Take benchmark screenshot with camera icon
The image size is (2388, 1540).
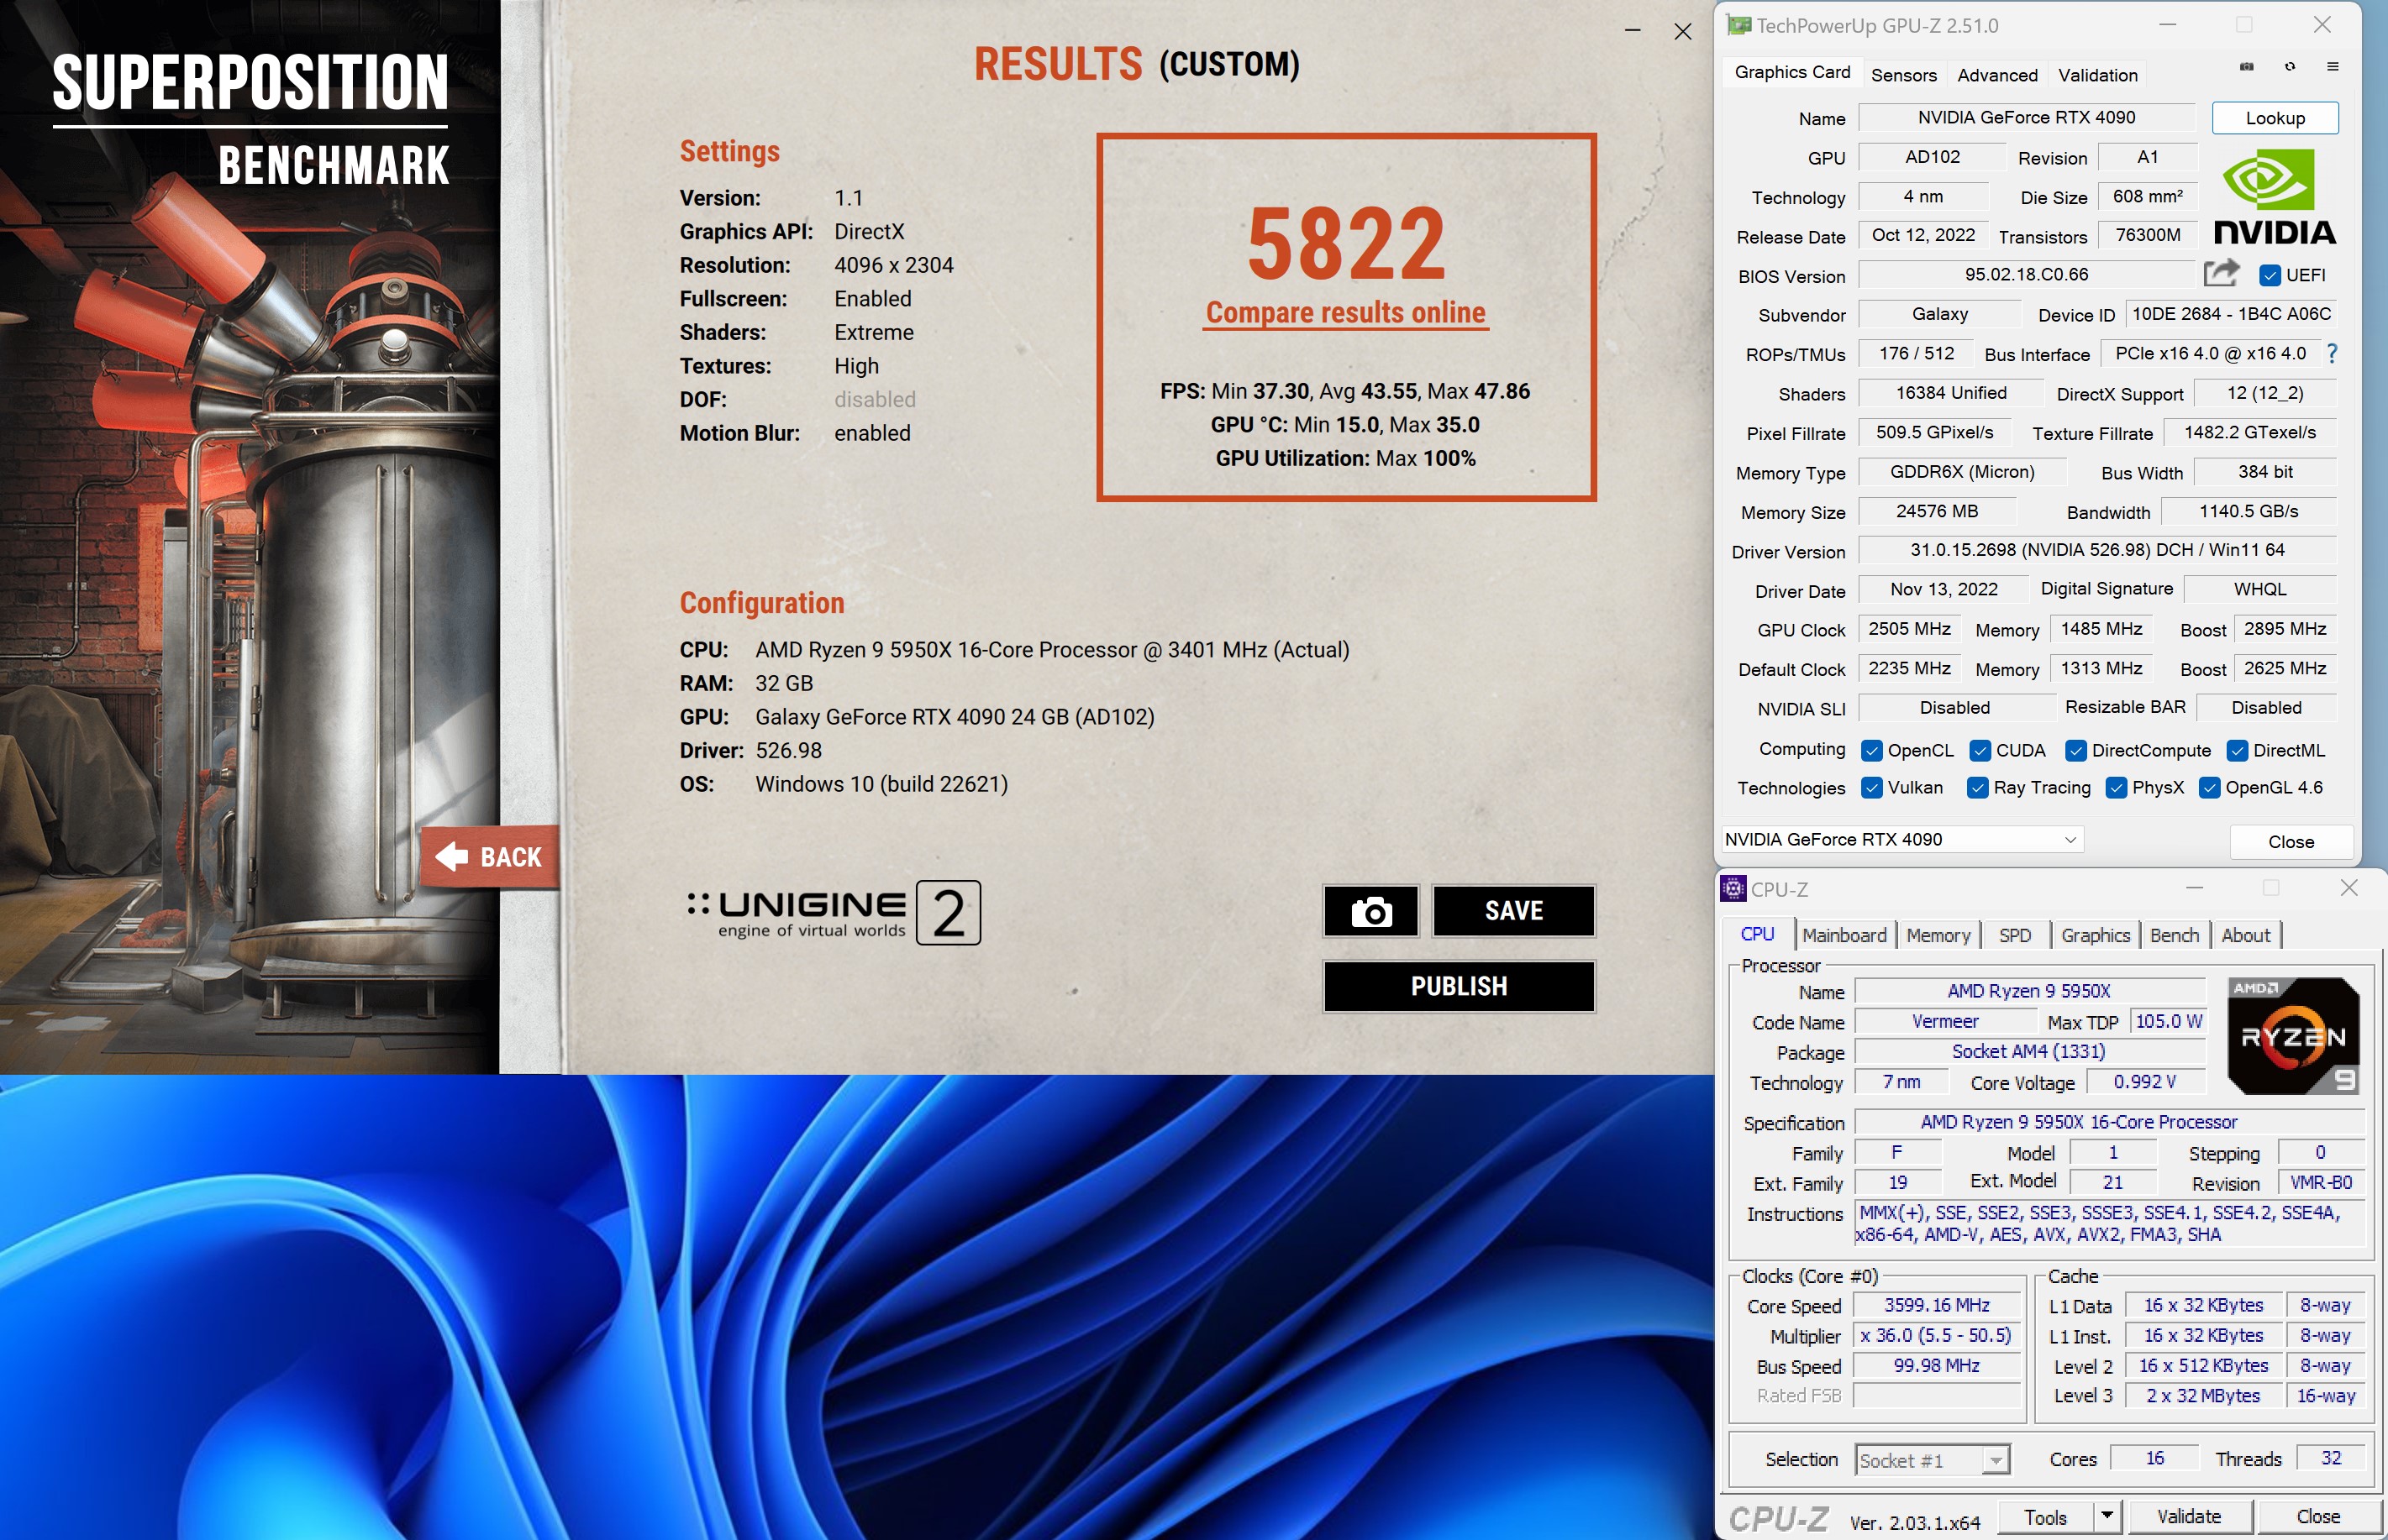pos(1370,911)
